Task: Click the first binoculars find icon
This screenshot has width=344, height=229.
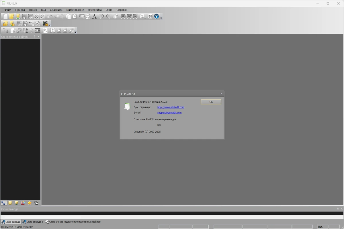Action: coord(123,16)
